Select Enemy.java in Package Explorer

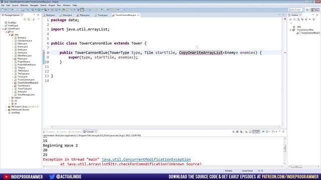coord(23,46)
